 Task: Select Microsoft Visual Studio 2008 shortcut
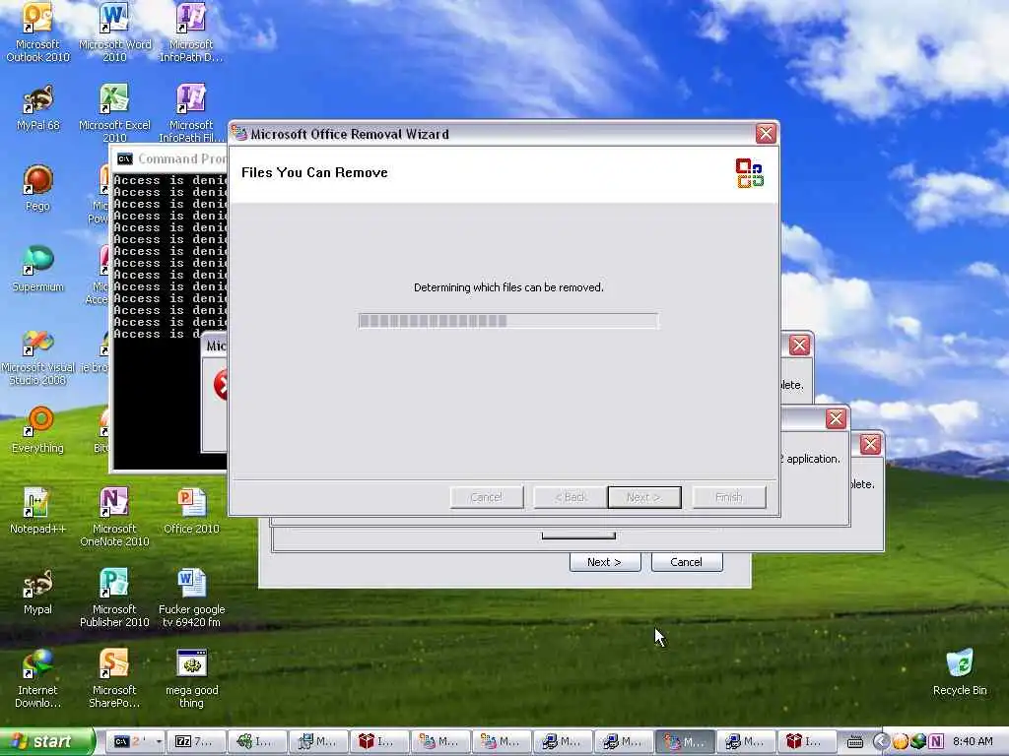coord(37,356)
